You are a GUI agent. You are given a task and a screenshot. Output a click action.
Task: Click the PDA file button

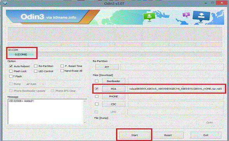click(114, 89)
